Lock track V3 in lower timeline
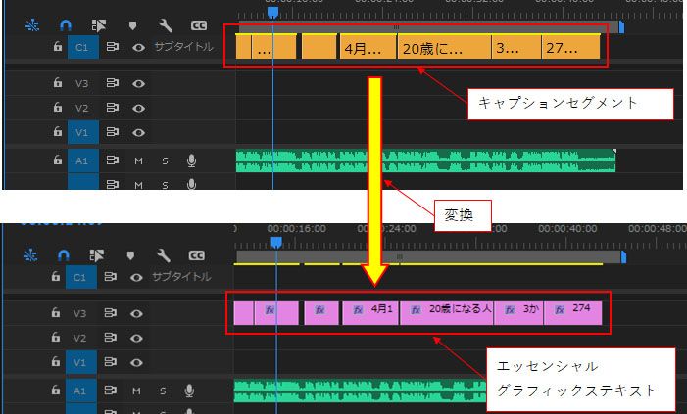 tap(55, 312)
